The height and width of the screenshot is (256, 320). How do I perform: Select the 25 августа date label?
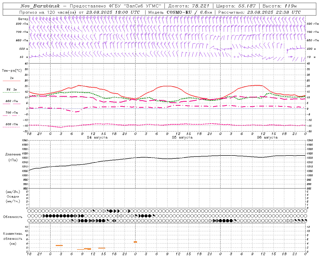click(x=182, y=137)
